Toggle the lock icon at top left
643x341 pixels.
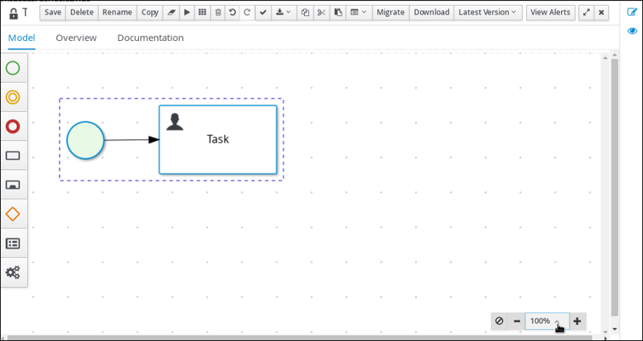13,12
